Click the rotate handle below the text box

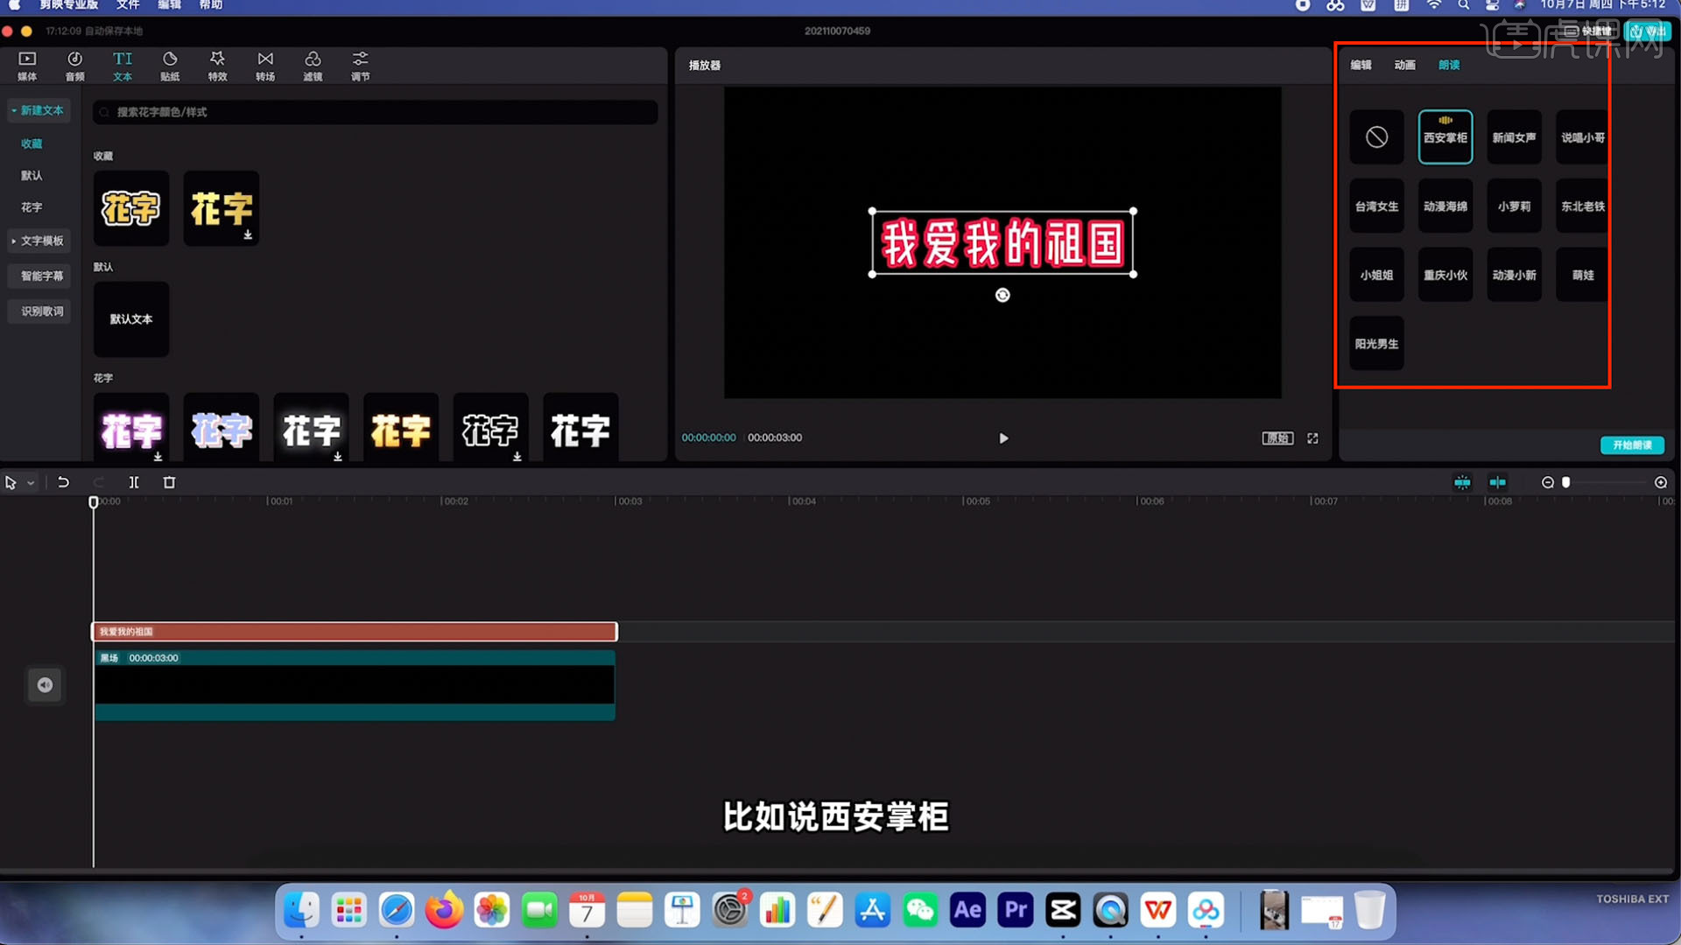pyautogui.click(x=1002, y=296)
